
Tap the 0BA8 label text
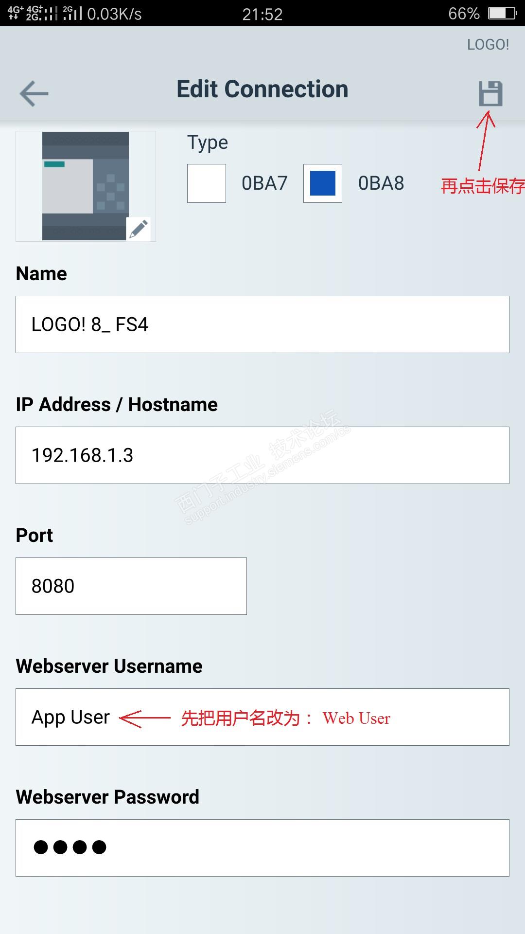tap(381, 183)
